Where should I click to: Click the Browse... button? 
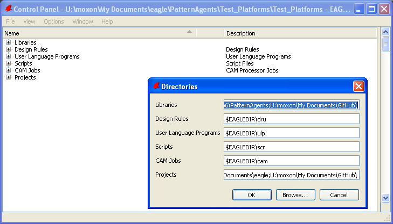pos(295,195)
